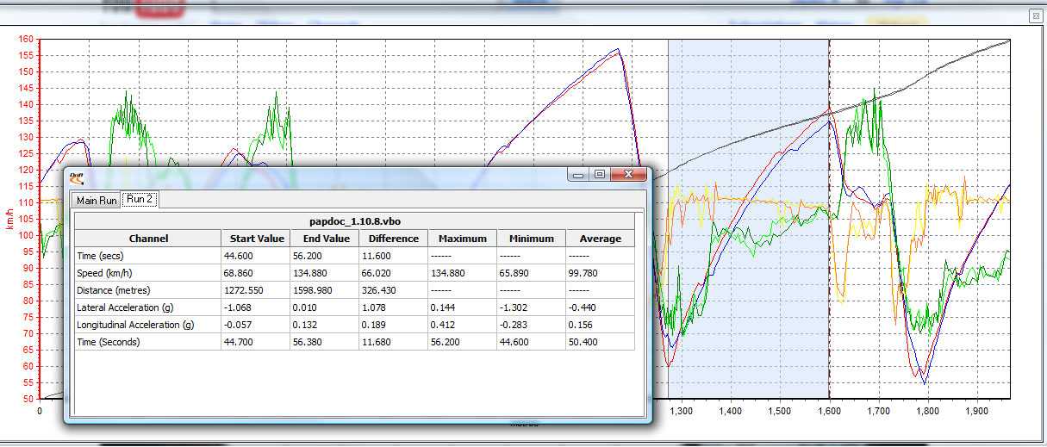Click the Difference column header
Screen dimensions: 1047x447
point(394,239)
